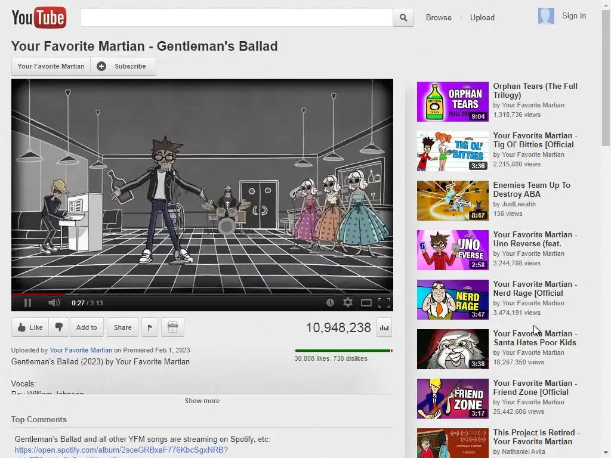
Task: Open the player settings gear
Action: coord(348,302)
